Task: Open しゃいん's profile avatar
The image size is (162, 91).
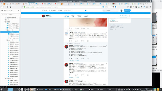Action: click(x=66, y=34)
